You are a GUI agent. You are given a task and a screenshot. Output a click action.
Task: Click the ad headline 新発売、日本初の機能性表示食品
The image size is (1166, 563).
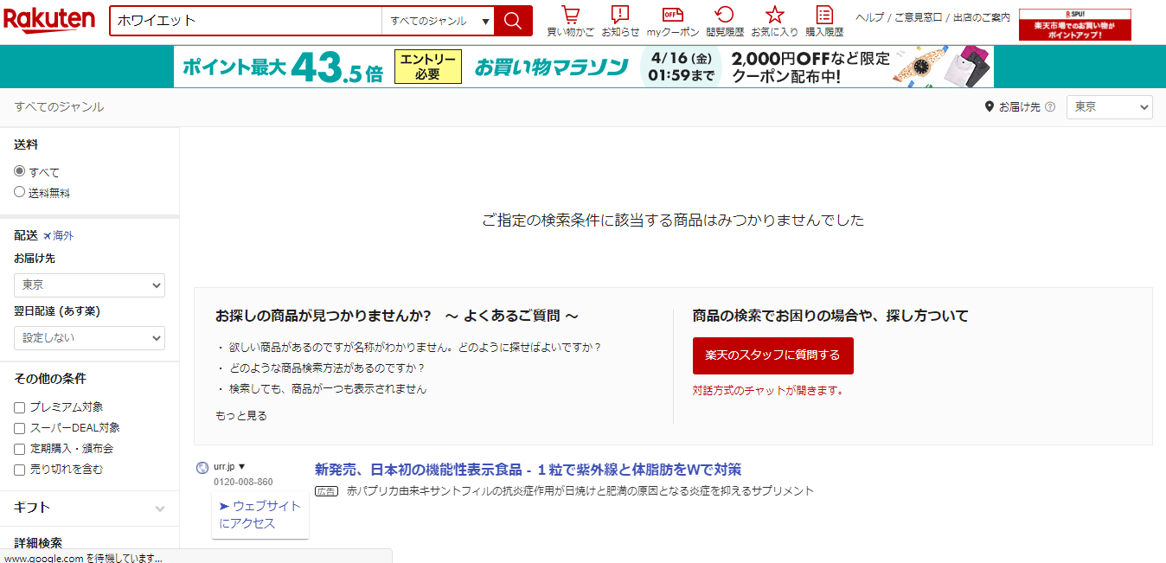point(528,470)
